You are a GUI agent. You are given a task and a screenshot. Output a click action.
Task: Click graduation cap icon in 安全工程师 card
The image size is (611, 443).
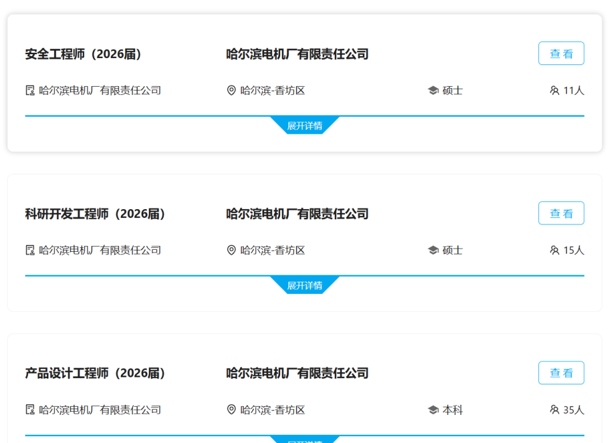(433, 91)
